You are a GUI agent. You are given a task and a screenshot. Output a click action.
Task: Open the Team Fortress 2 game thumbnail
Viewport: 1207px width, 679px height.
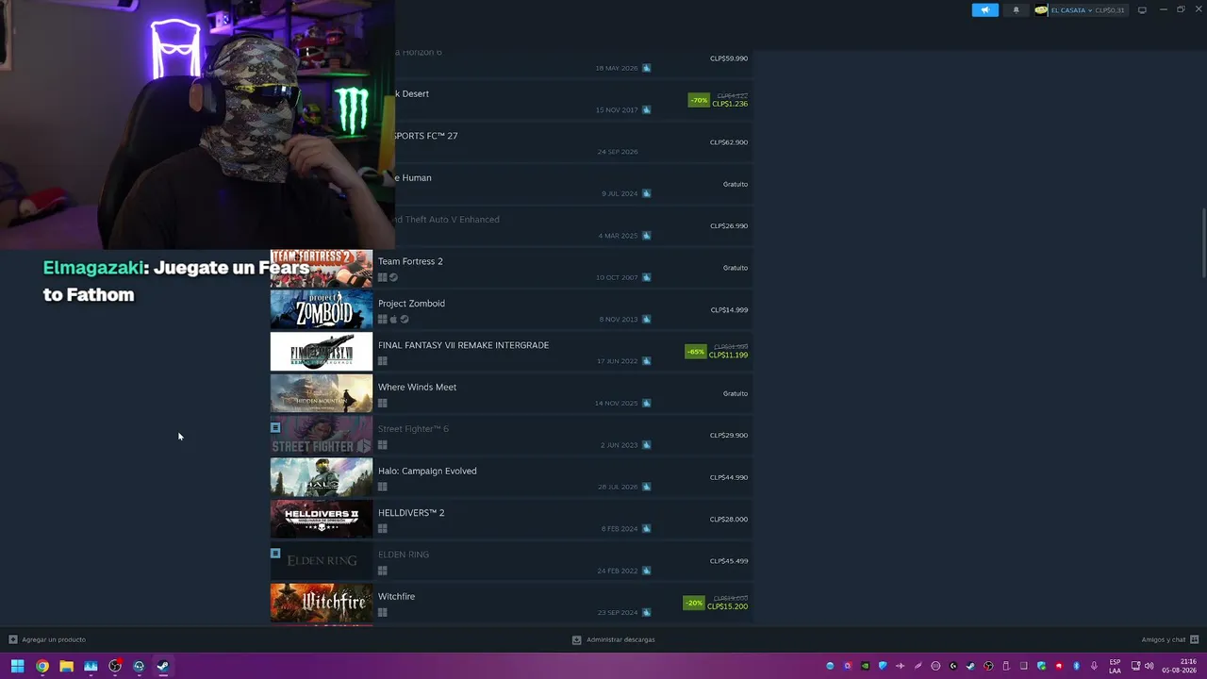tap(322, 269)
